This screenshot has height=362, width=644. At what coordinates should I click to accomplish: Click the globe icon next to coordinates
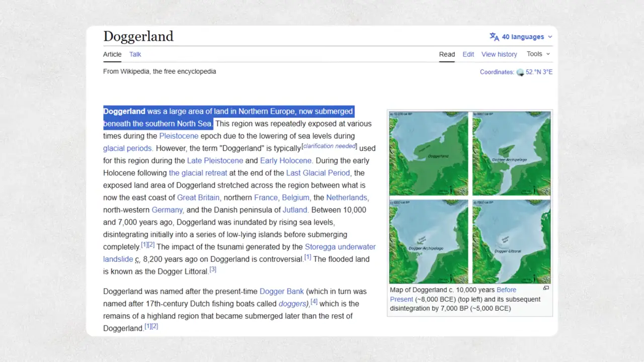[x=520, y=72]
